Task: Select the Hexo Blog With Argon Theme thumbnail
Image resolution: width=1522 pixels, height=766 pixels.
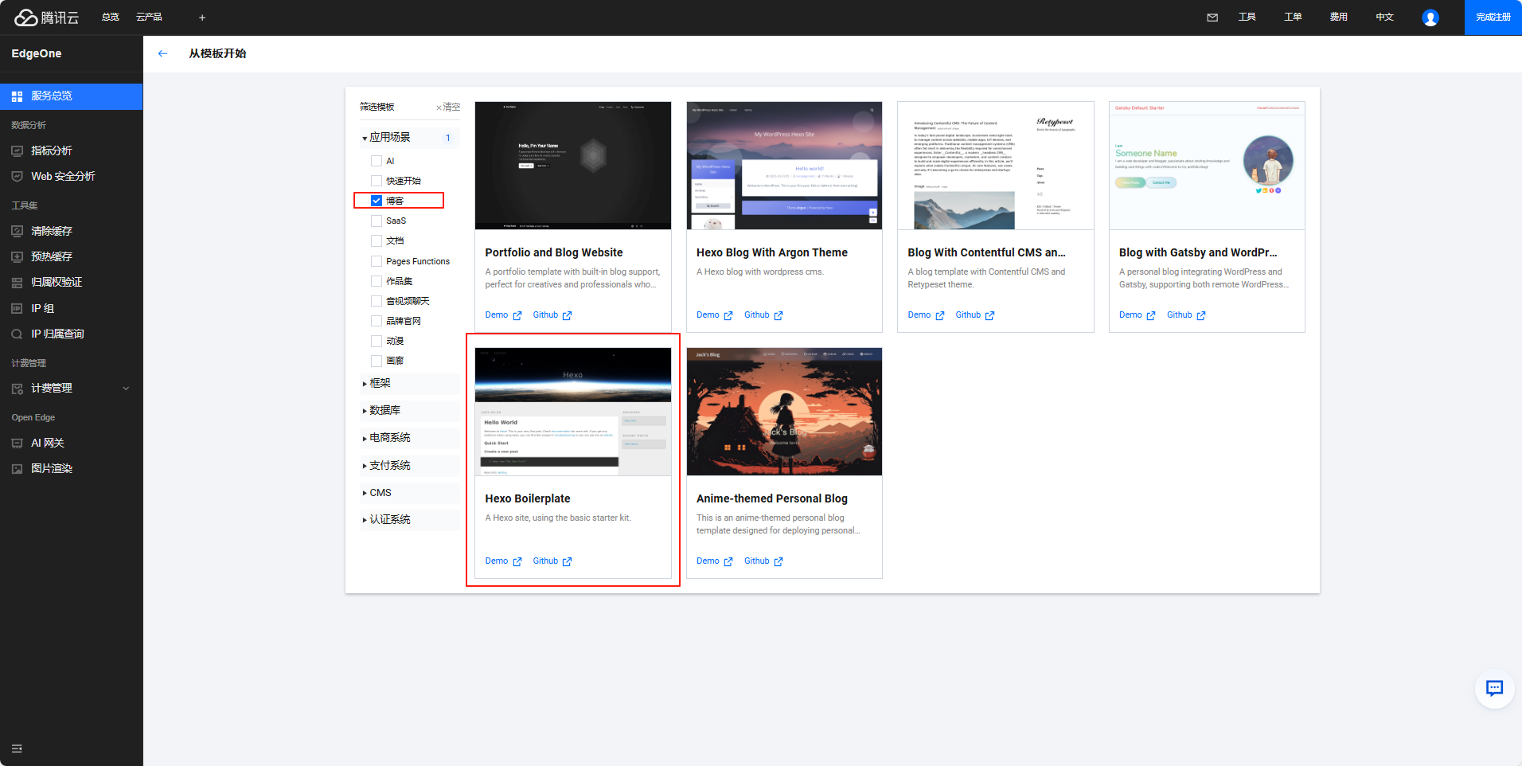Action: pos(784,166)
